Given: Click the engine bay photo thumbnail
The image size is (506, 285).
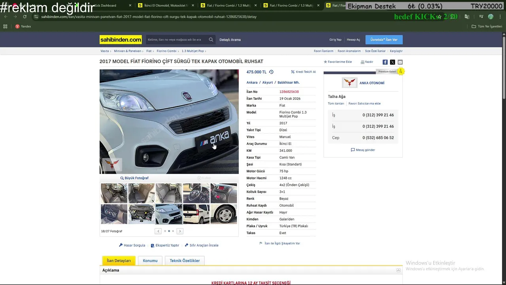Looking at the screenshot, I should 141,214.
